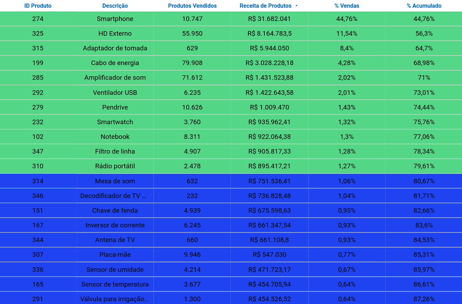This screenshot has width=462, height=304.
Task: Click the sort arrow beside Receita de Produtos
Action: coord(296,6)
